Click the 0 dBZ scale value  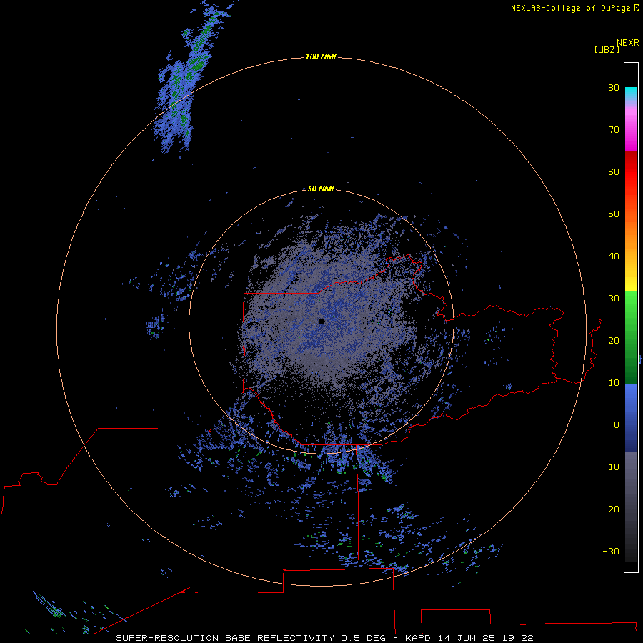tap(617, 425)
